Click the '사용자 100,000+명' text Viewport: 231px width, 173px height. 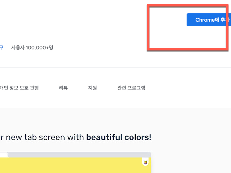click(32, 48)
